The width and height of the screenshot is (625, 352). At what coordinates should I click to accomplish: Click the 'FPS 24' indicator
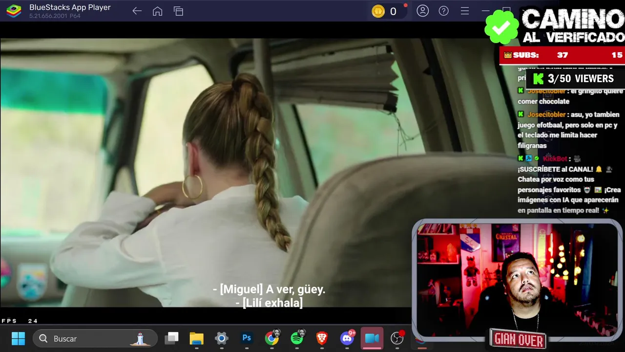click(20, 321)
